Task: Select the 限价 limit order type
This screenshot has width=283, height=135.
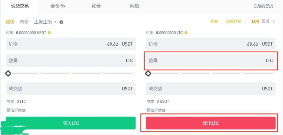Action: coord(10,22)
